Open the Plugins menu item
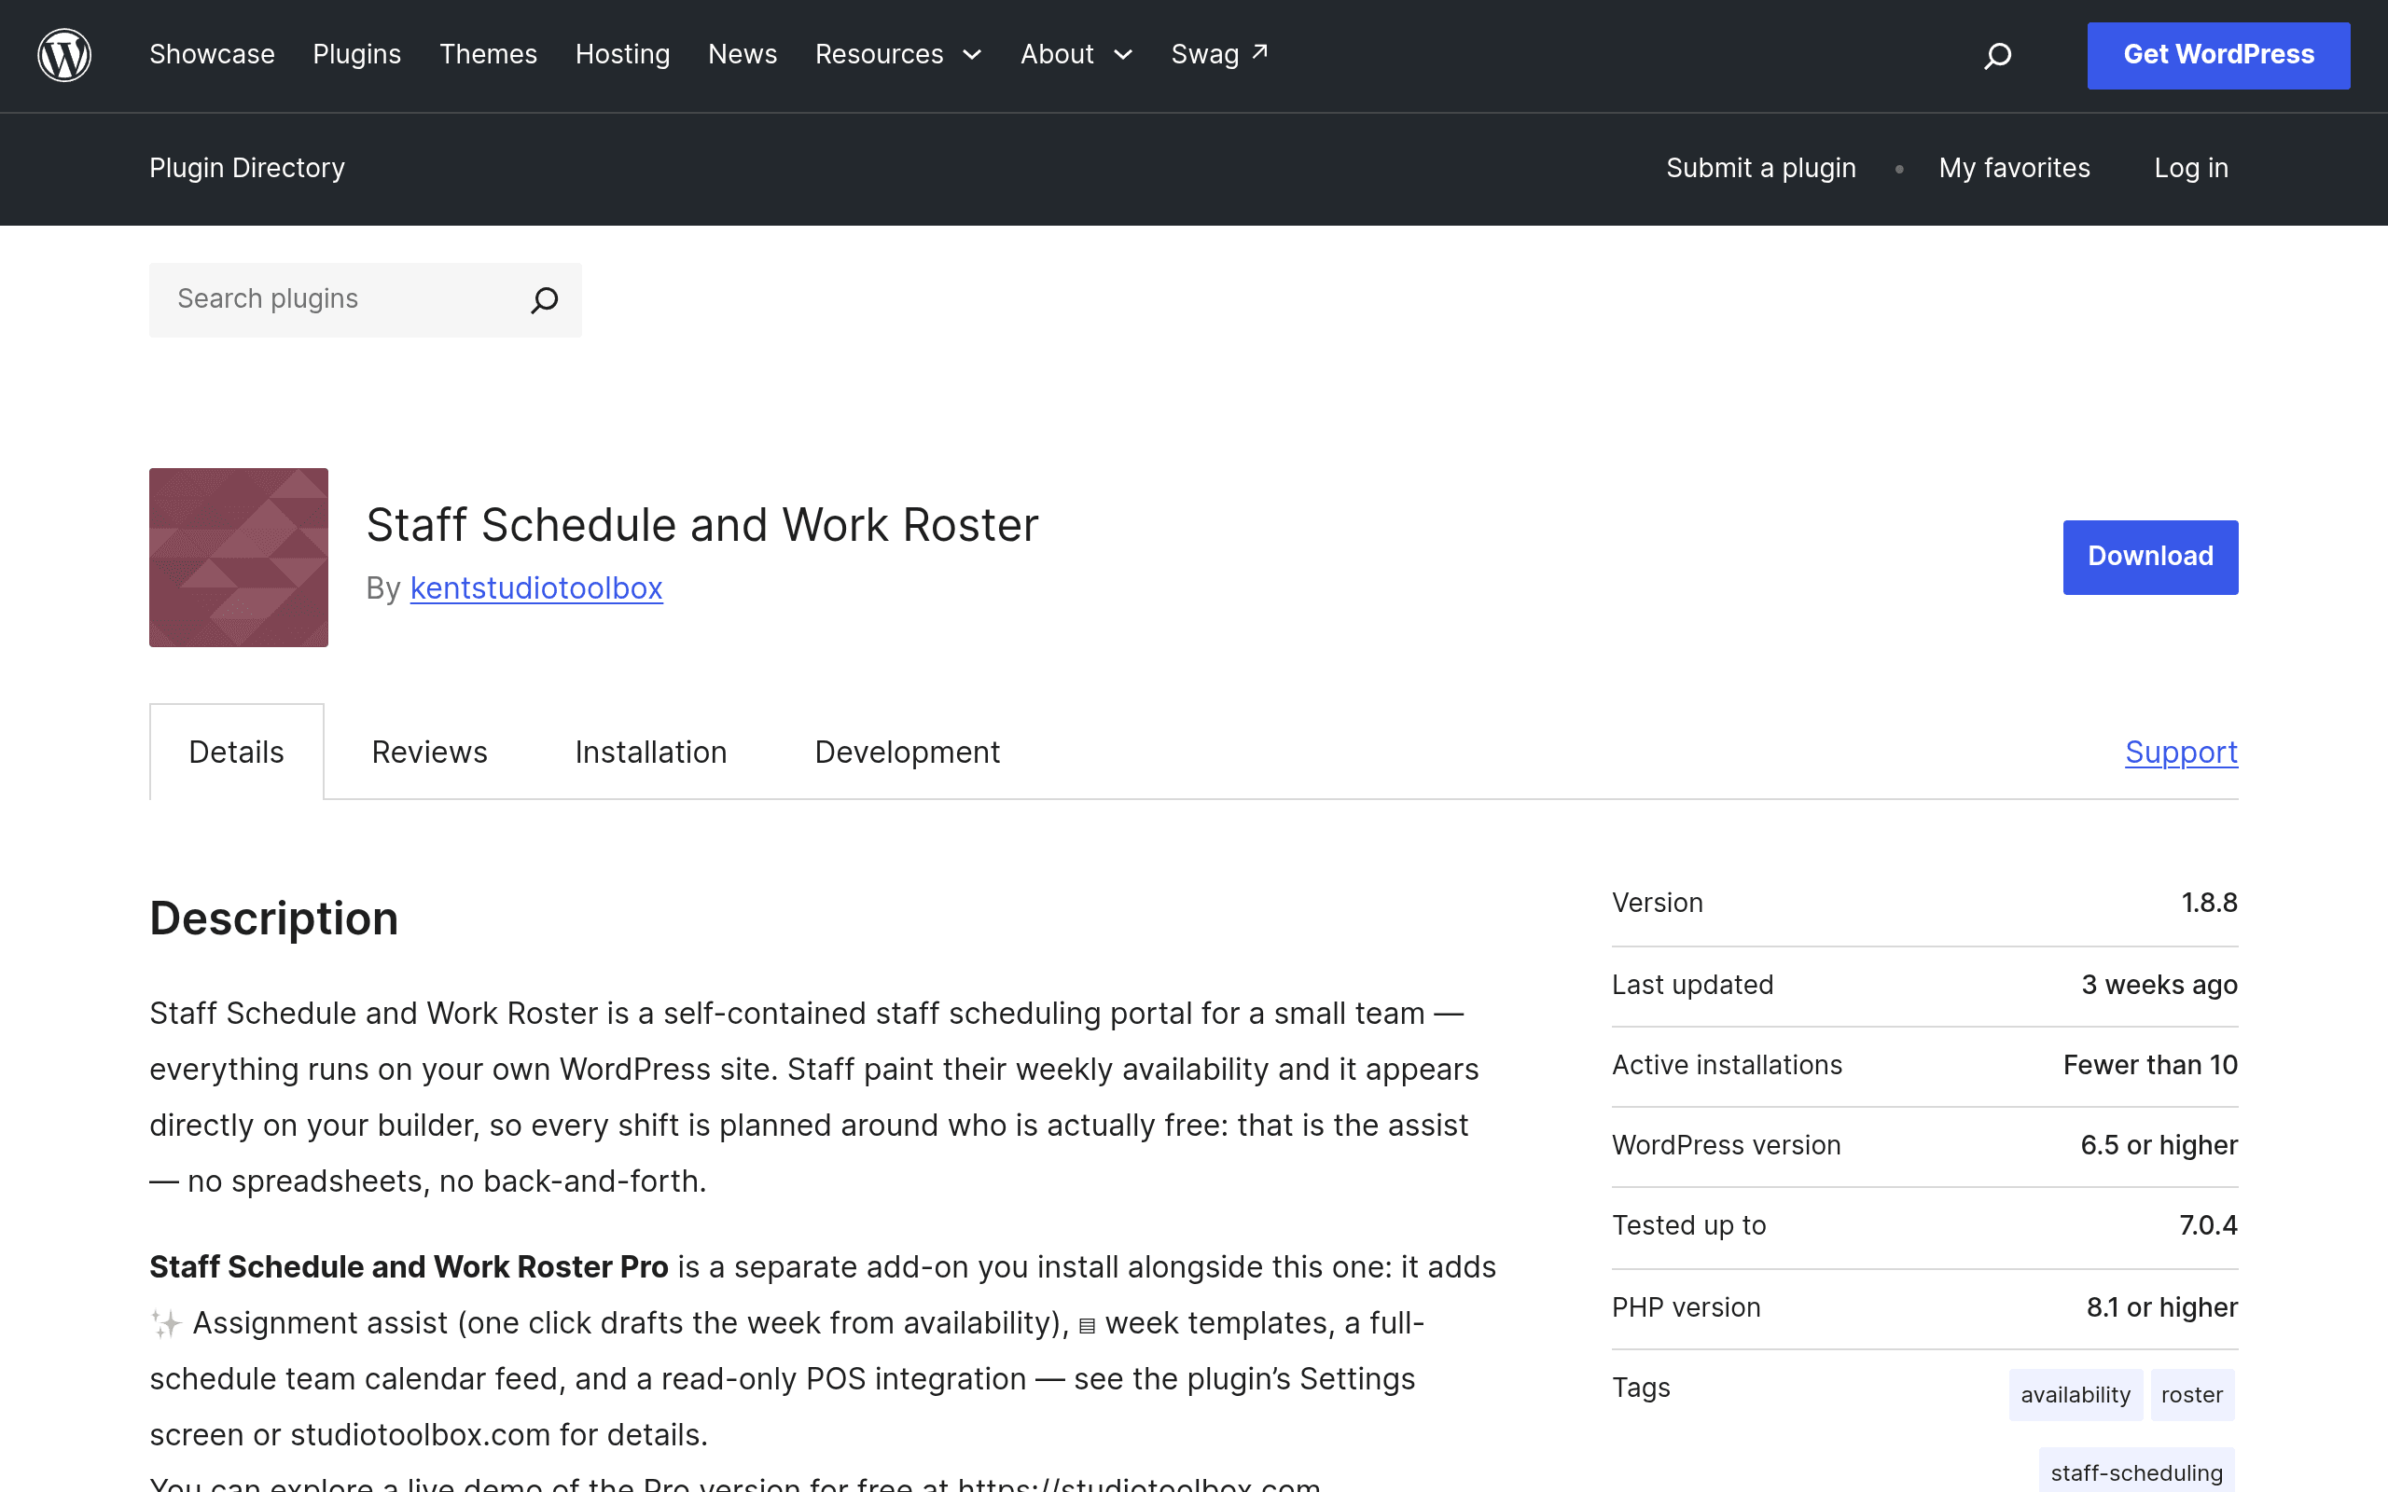Screen dimensions: 2388x1492 coord(357,54)
